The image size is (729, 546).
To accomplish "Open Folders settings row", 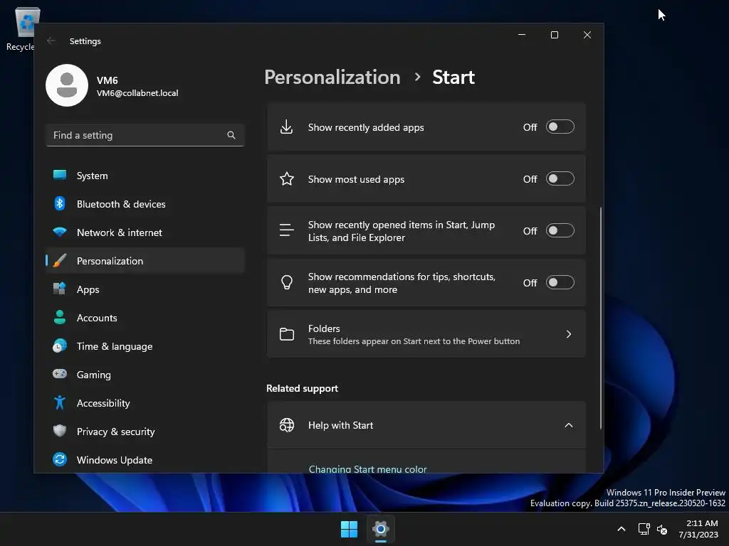I will 426,334.
